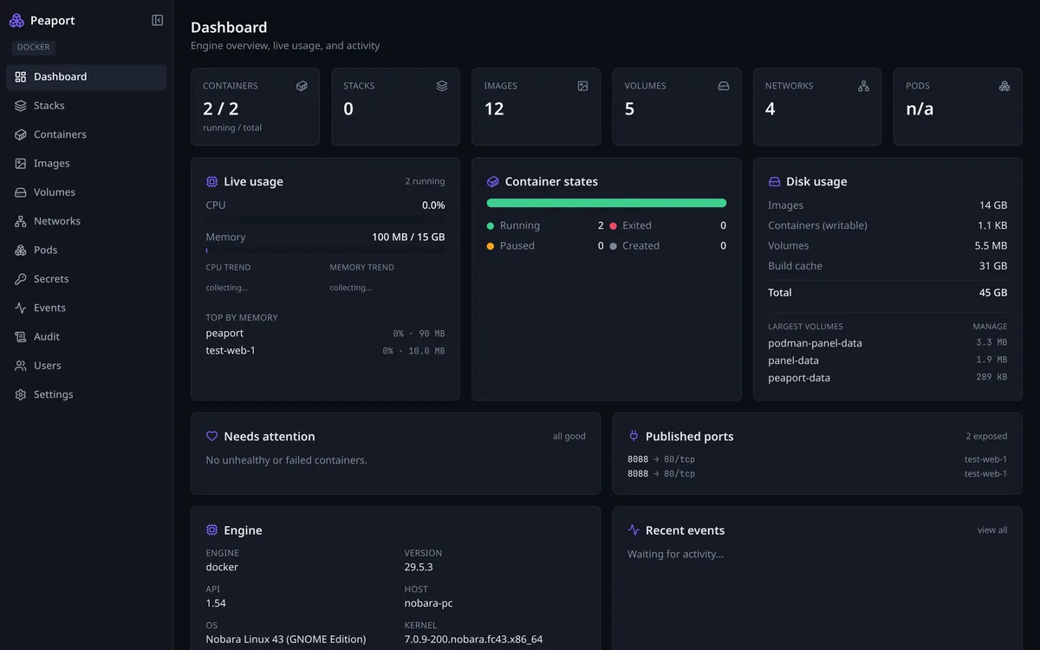Go to Stacks in the sidebar

tap(86, 106)
